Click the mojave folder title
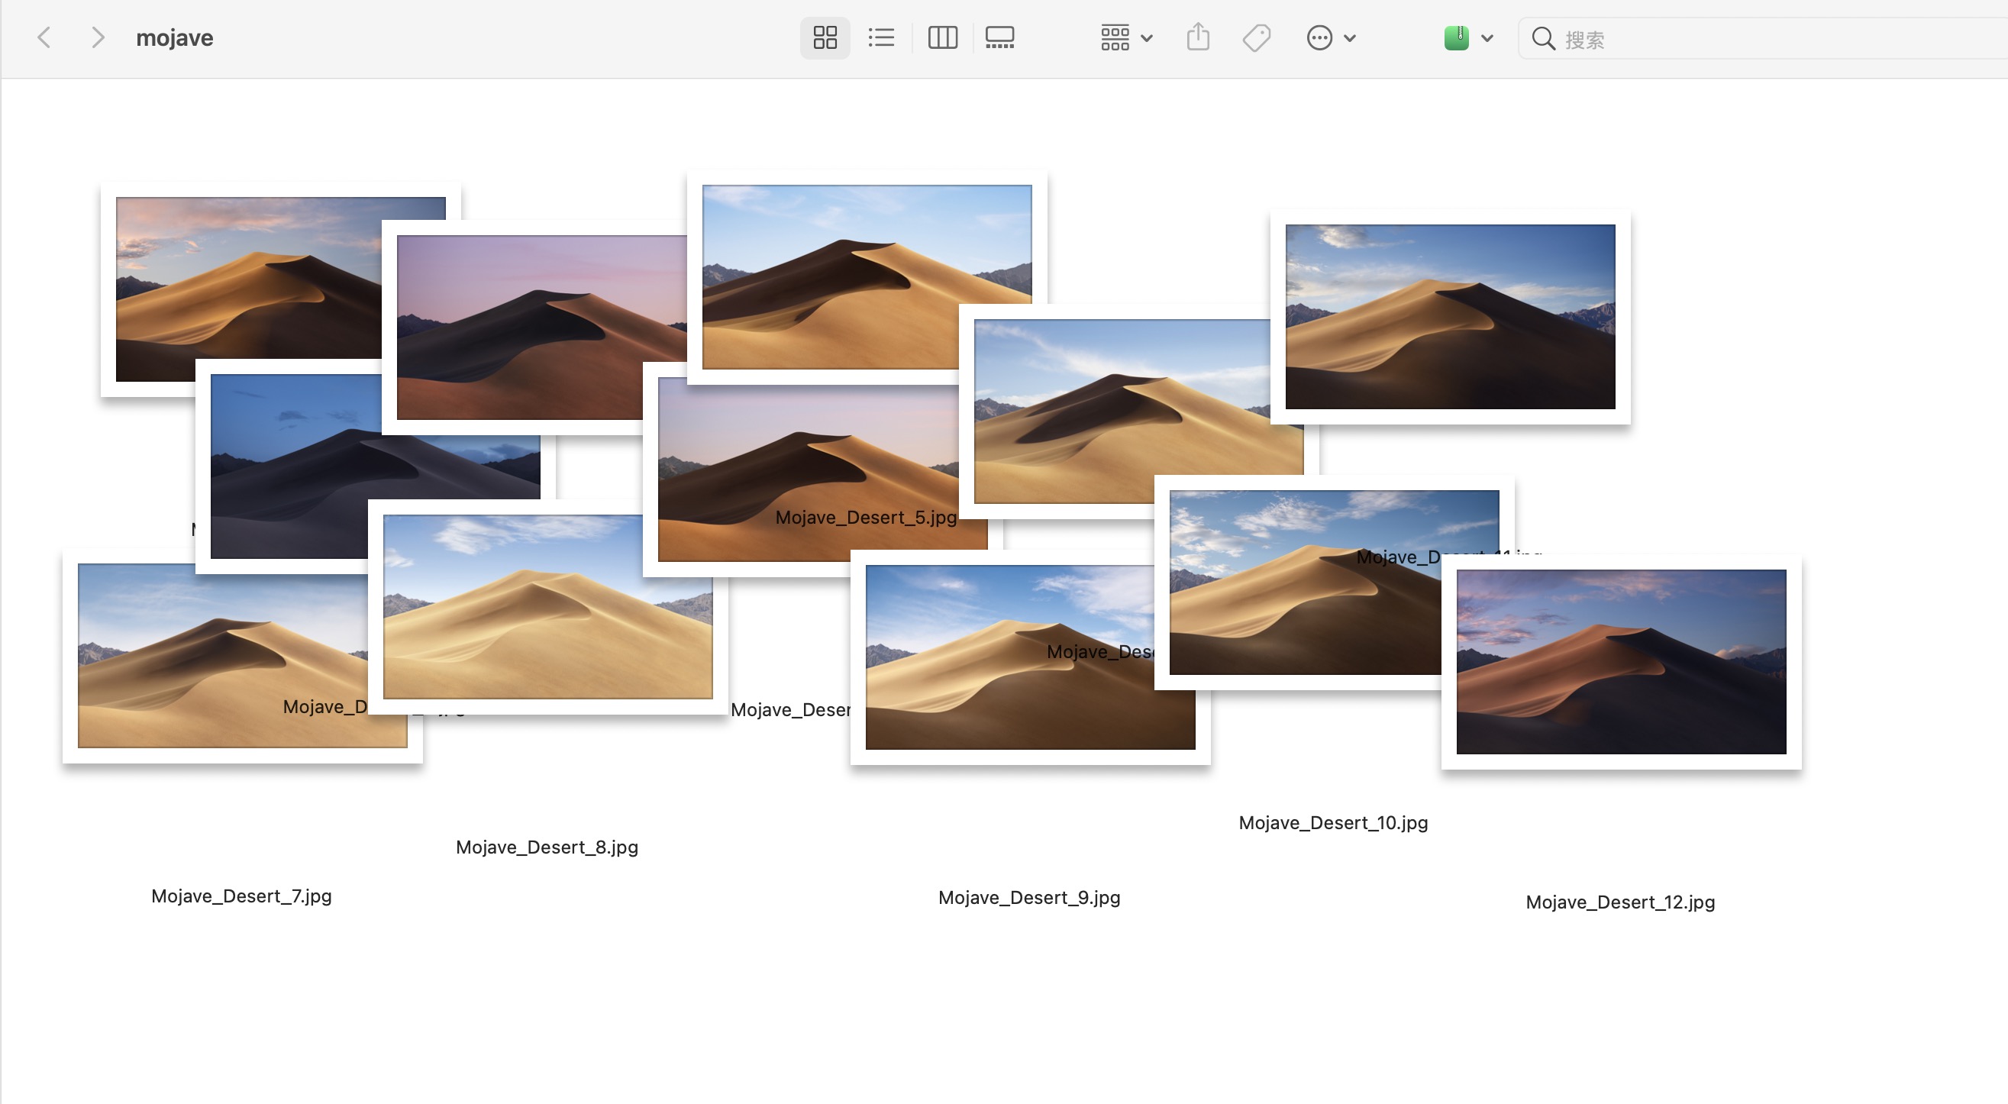Screen dimensions: 2008x1104 pyautogui.click(x=175, y=37)
